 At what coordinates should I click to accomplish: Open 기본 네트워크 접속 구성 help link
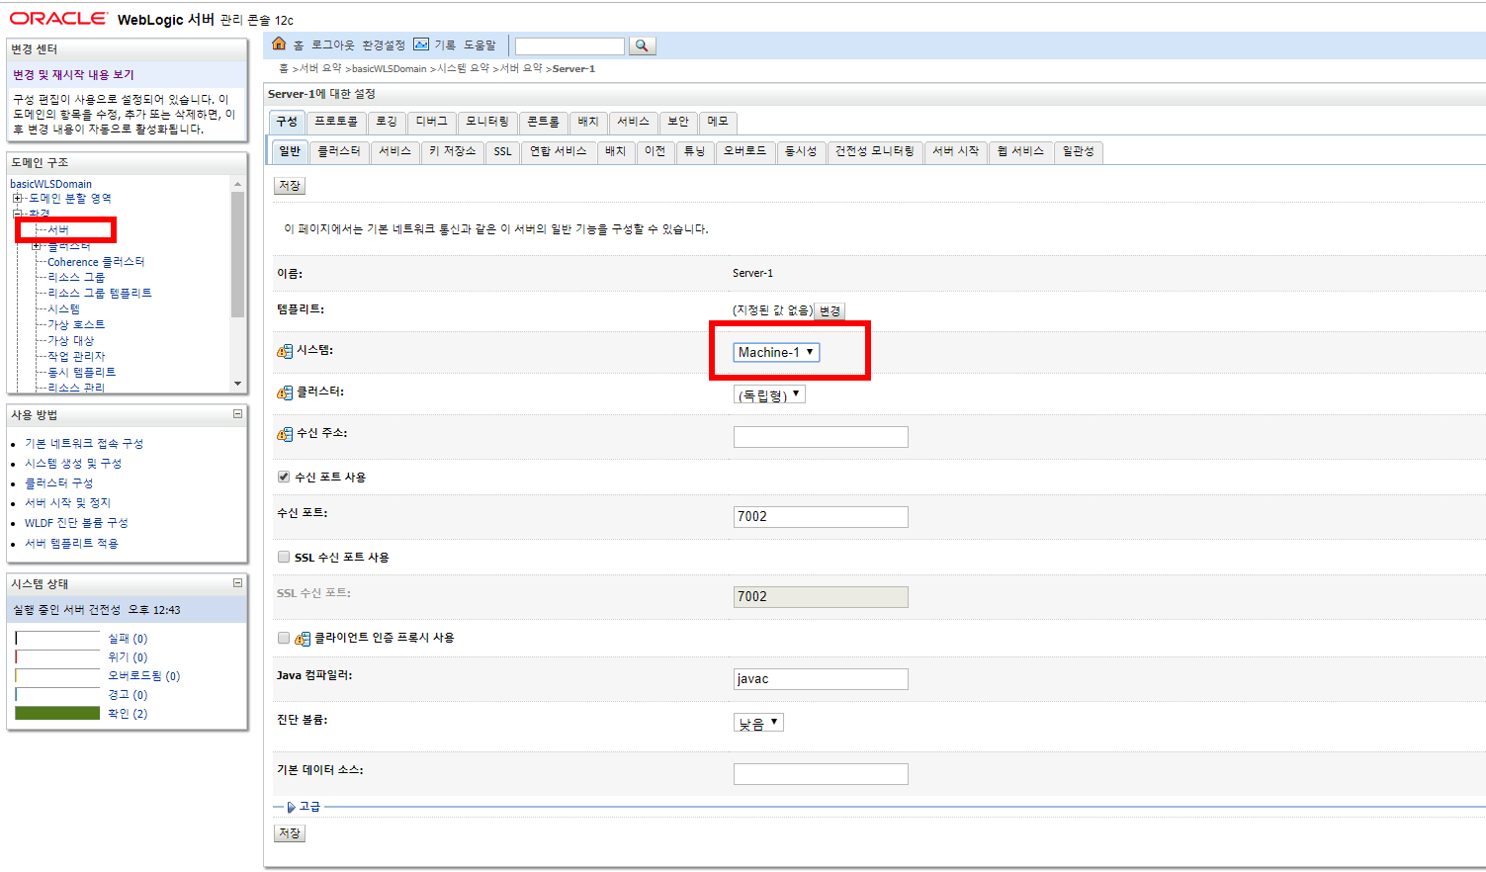click(x=84, y=444)
